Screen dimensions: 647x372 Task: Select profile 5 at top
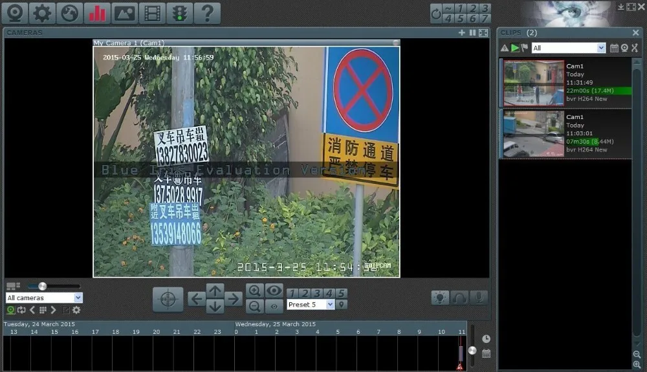click(x=461, y=19)
